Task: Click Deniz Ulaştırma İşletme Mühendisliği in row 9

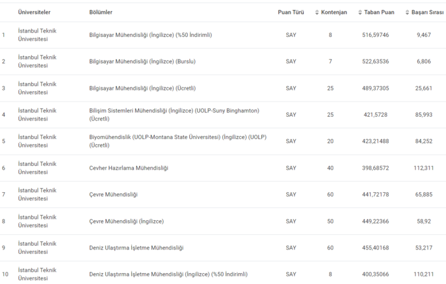Action: (136, 248)
